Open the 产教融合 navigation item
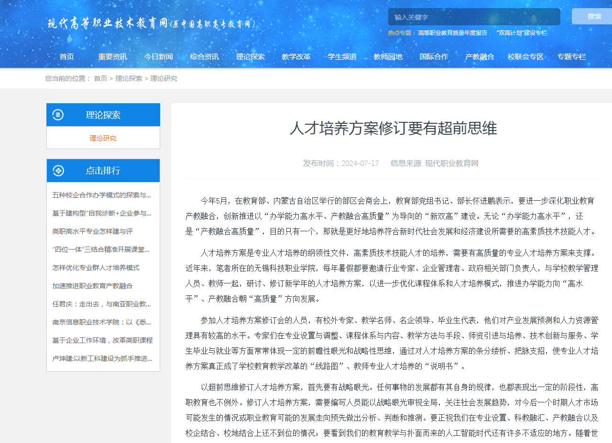Image resolution: width=612 pixels, height=443 pixels. (x=480, y=56)
